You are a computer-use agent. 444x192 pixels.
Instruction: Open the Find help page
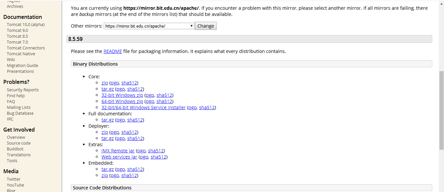point(16,96)
